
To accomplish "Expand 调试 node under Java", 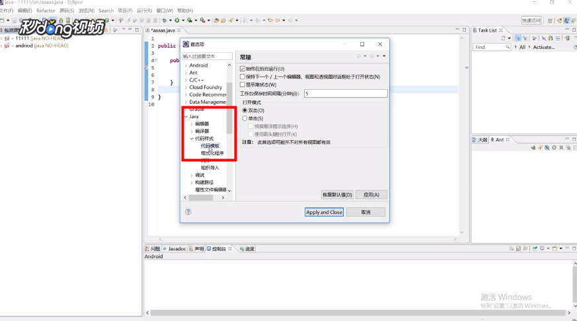I will [192, 176].
